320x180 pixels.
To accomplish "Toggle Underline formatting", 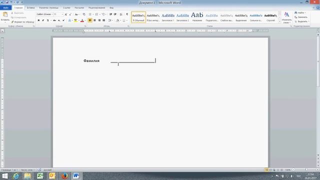I will (47, 20).
